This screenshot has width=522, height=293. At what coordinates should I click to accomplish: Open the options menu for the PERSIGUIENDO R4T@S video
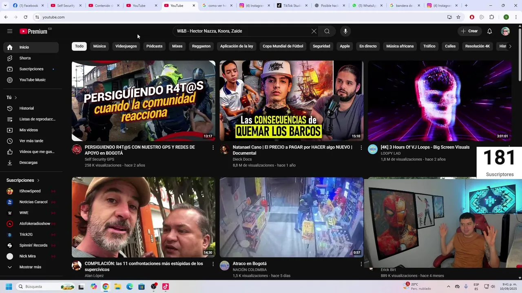[213, 148]
